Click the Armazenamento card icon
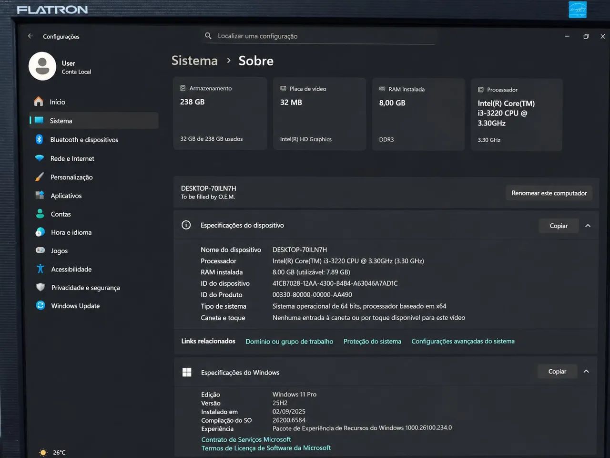 click(x=183, y=88)
